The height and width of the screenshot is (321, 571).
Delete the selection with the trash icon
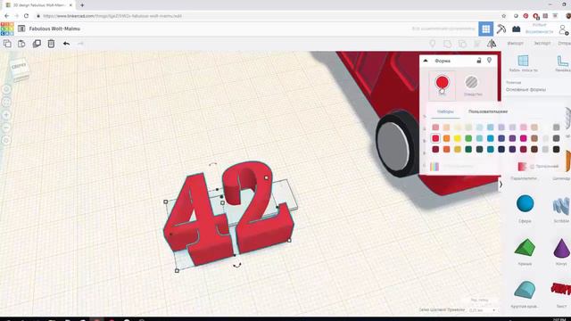[51, 44]
